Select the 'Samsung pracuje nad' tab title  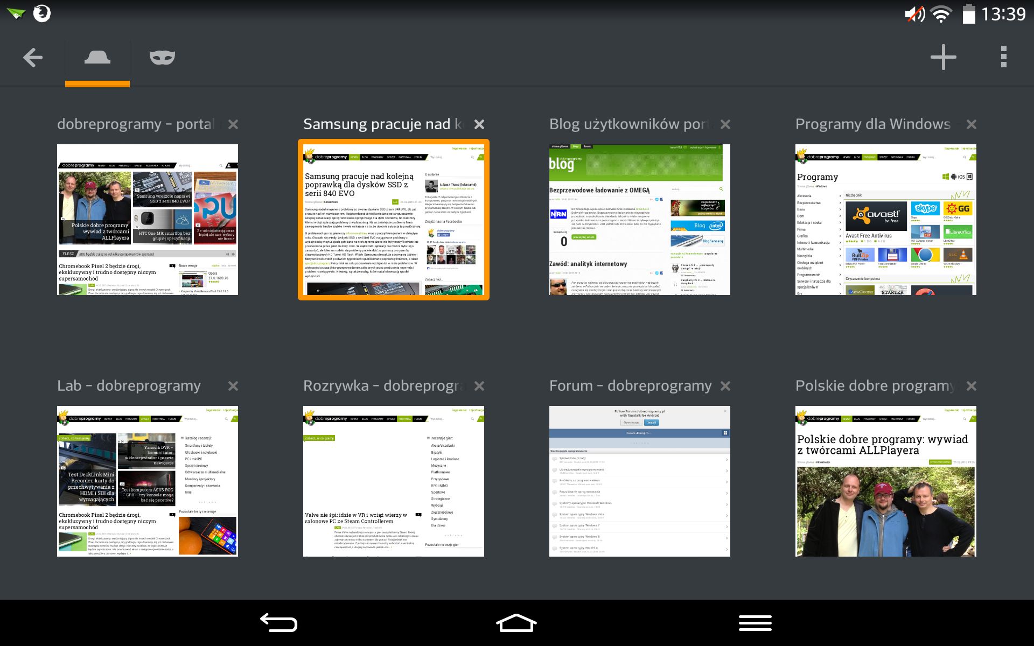click(385, 124)
